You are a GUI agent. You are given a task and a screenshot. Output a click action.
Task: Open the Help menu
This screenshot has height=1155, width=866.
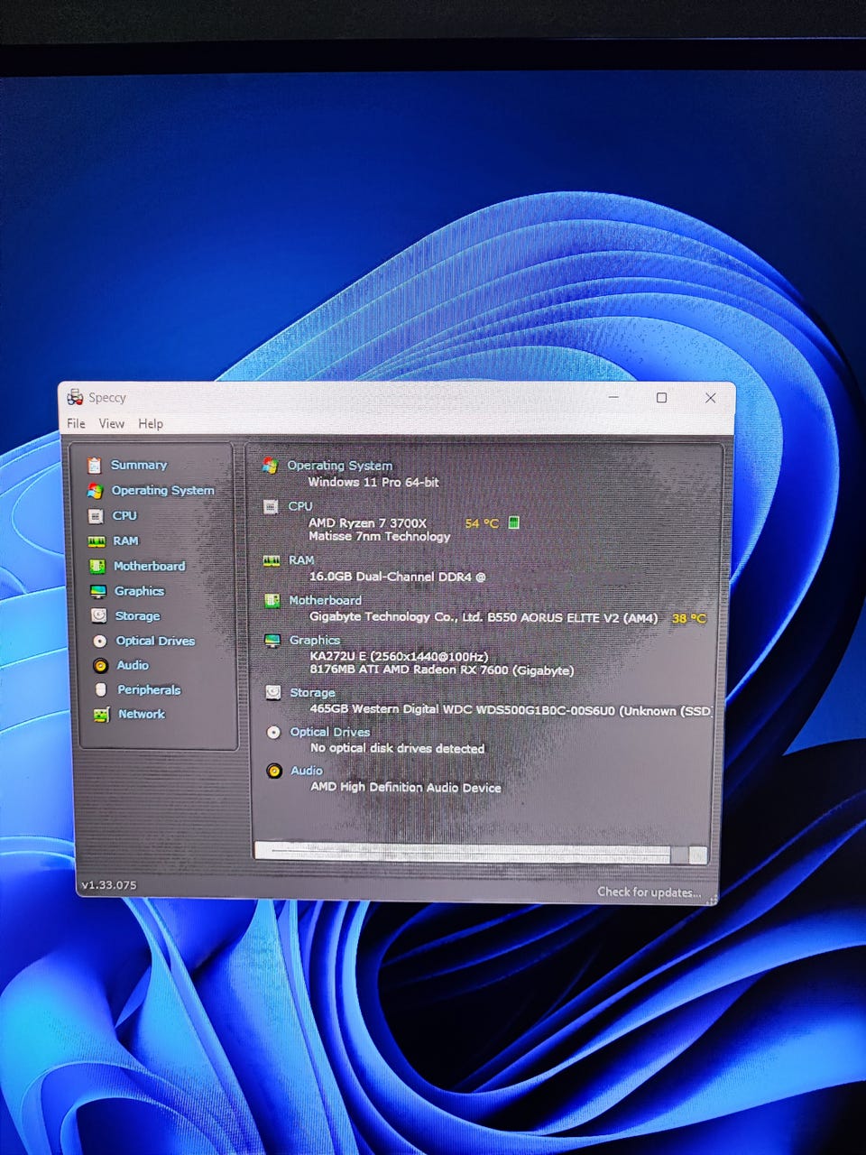(x=151, y=424)
